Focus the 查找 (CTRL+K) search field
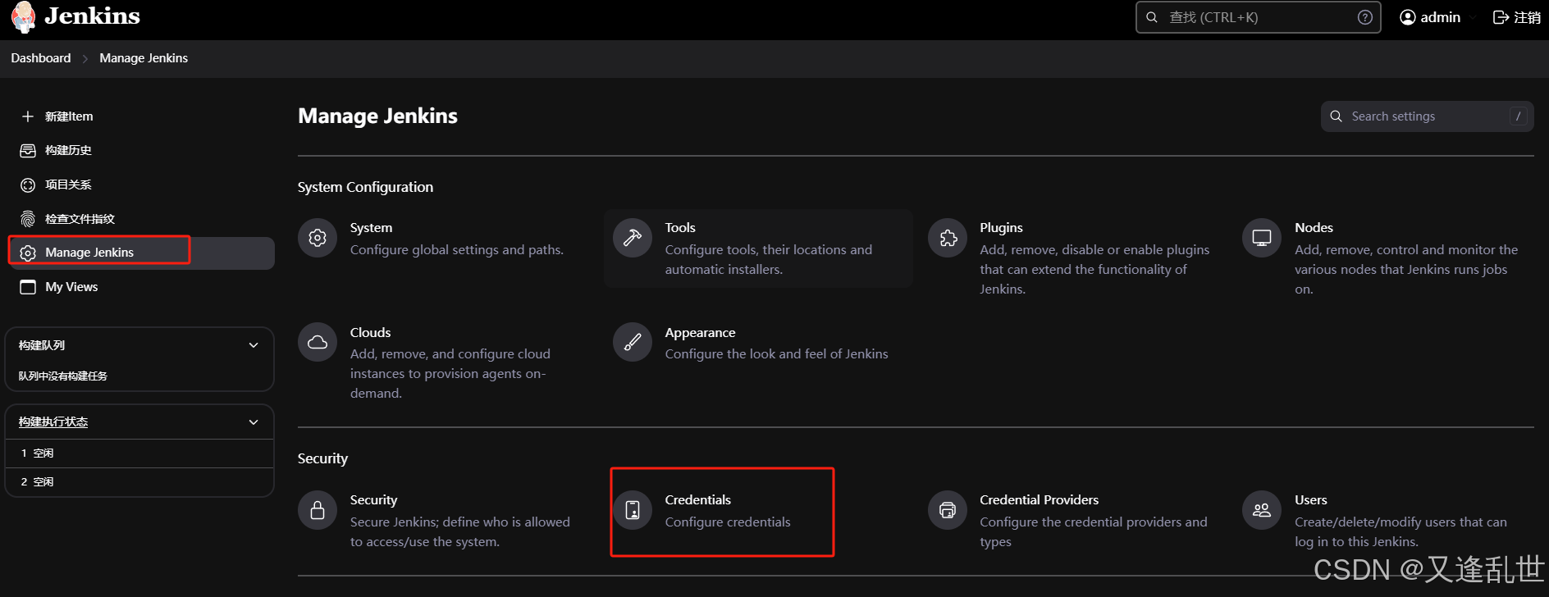 coord(1258,17)
